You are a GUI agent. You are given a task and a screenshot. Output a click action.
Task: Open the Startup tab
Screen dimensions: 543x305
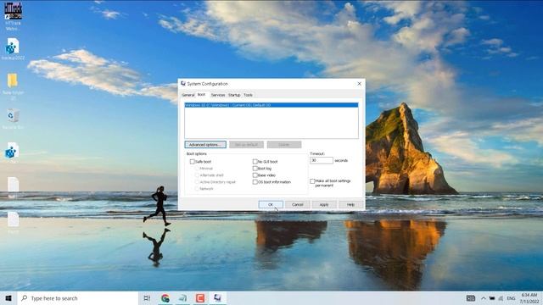[x=234, y=95]
